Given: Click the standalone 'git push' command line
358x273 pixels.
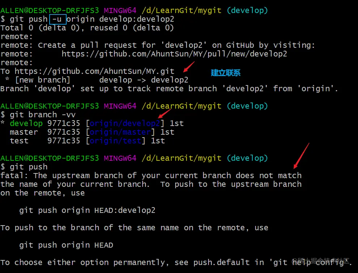Looking at the screenshot, I should tap(24, 167).
